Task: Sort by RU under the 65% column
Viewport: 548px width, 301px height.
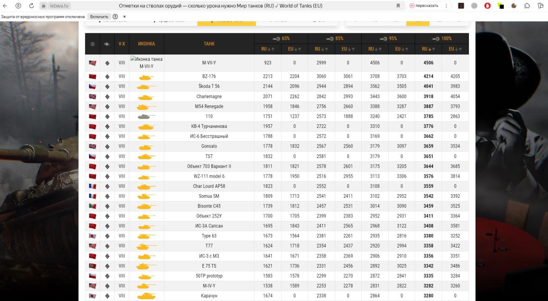Action: 268,49
